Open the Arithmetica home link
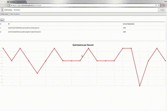The height and width of the screenshot is (111, 167). click(x=8, y=10)
